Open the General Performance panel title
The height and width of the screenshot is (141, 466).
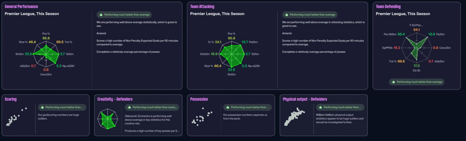click(21, 7)
